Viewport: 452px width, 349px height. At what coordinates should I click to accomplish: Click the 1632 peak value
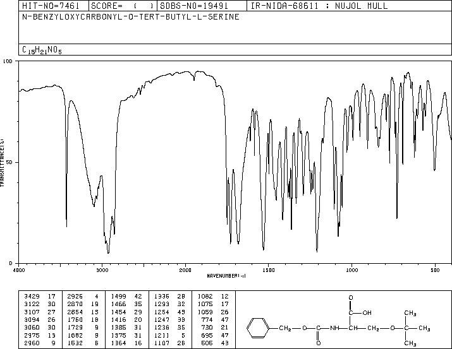(x=75, y=343)
